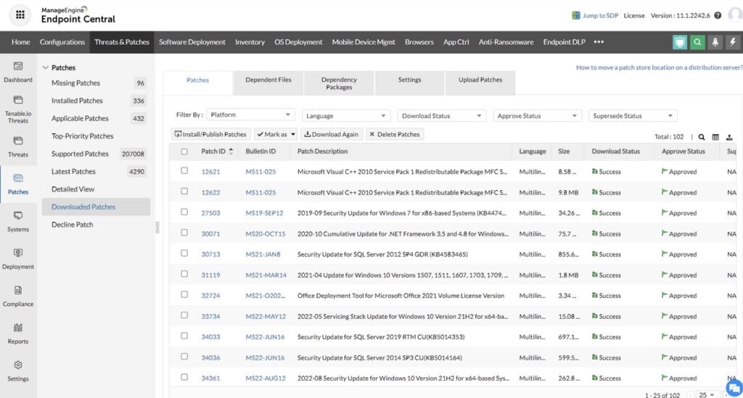Open the License link in header
Viewport: 743px width, 398px height.
pyautogui.click(x=634, y=16)
